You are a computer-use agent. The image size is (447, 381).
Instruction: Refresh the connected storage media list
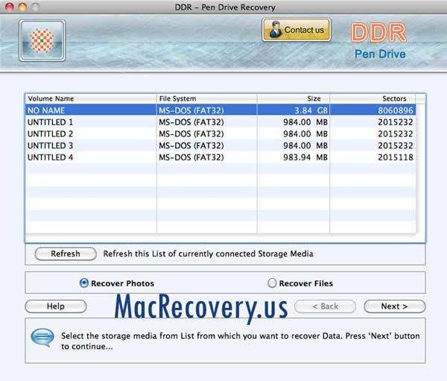[x=66, y=254]
